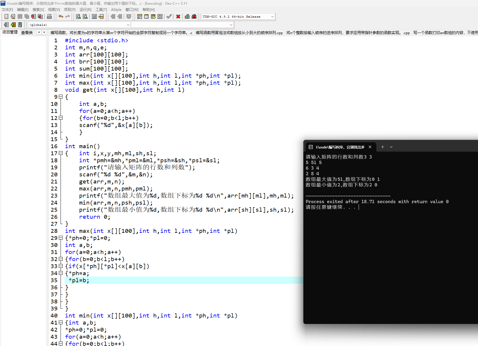478x346 pixels.
Task: Run Syntax Check with the checkmark icon
Action: click(x=169, y=16)
